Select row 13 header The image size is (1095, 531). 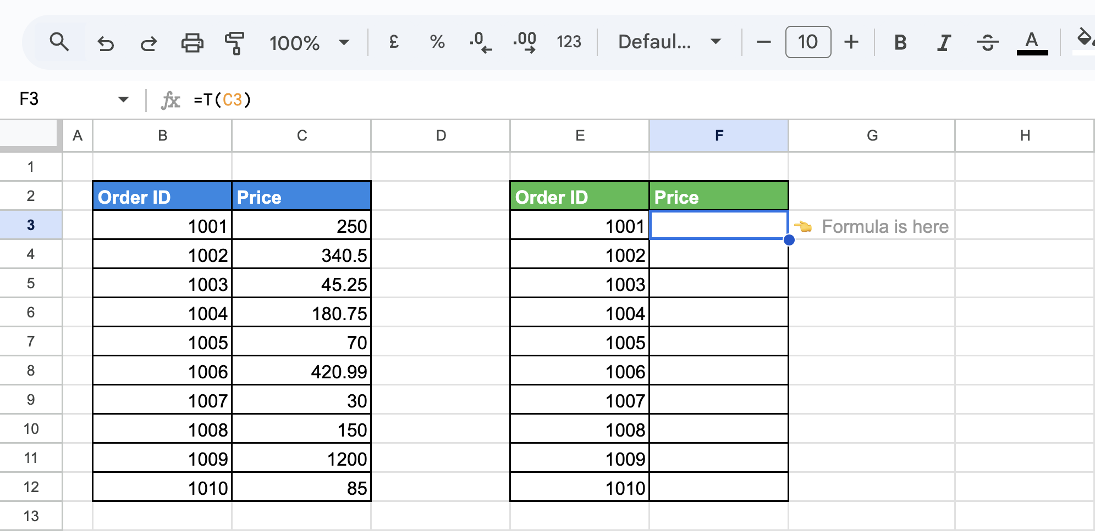[31, 516]
